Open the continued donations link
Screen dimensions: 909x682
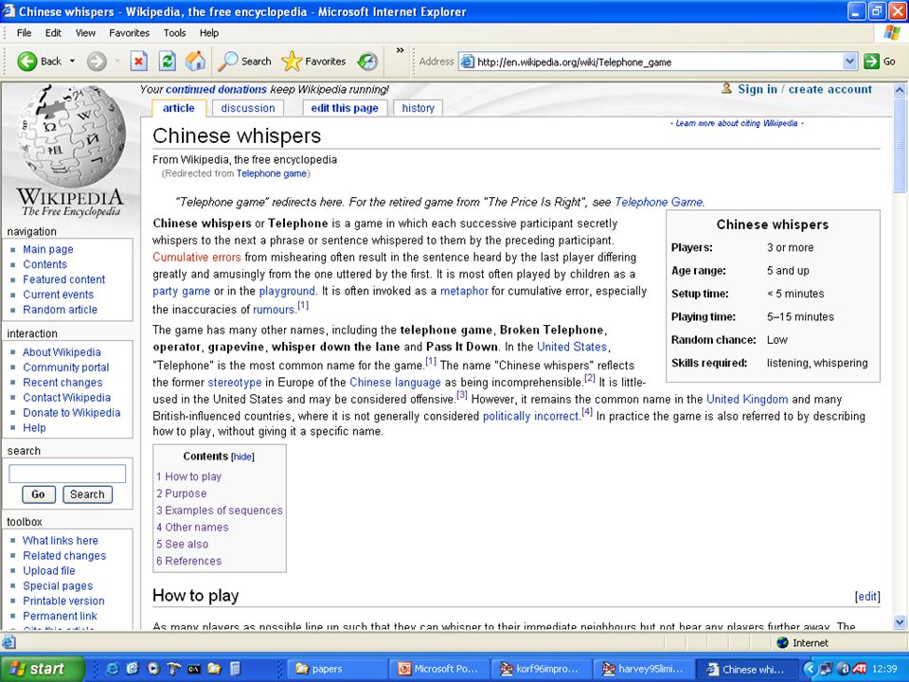(216, 89)
